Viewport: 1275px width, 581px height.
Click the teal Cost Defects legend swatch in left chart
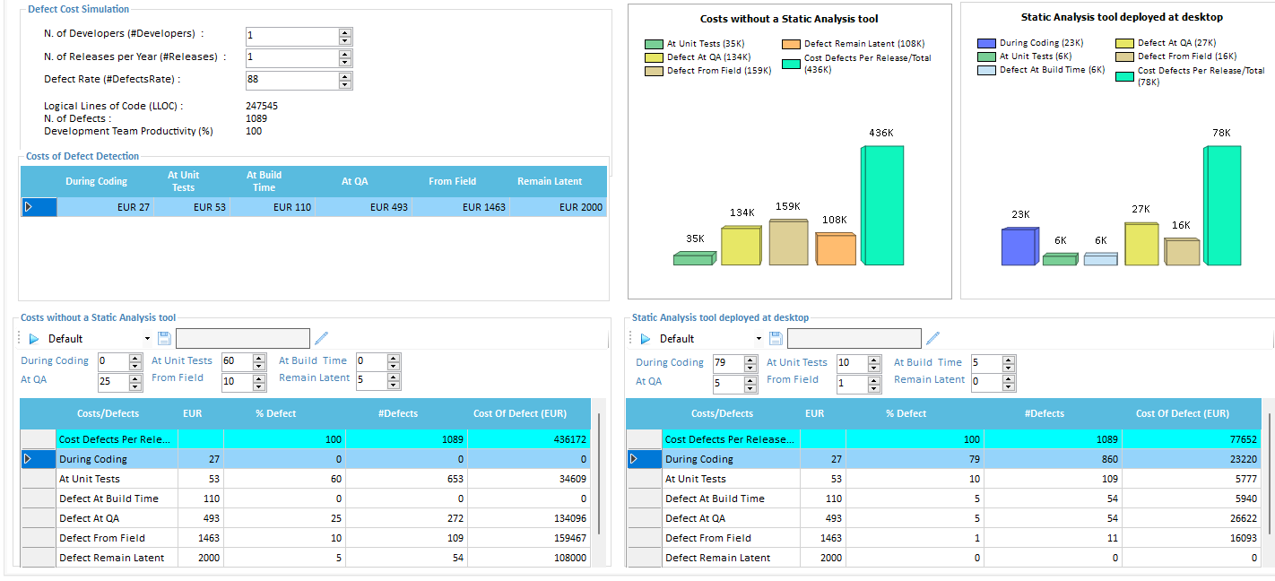791,64
